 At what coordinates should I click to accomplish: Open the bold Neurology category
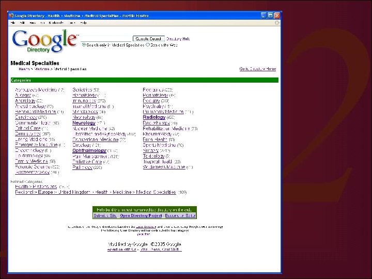(x=84, y=122)
